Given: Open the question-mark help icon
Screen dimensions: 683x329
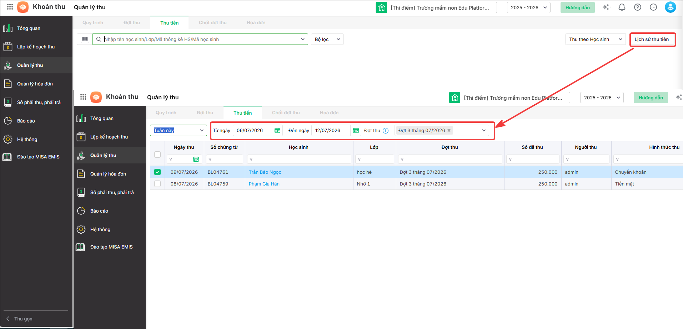Looking at the screenshot, I should pyautogui.click(x=638, y=7).
